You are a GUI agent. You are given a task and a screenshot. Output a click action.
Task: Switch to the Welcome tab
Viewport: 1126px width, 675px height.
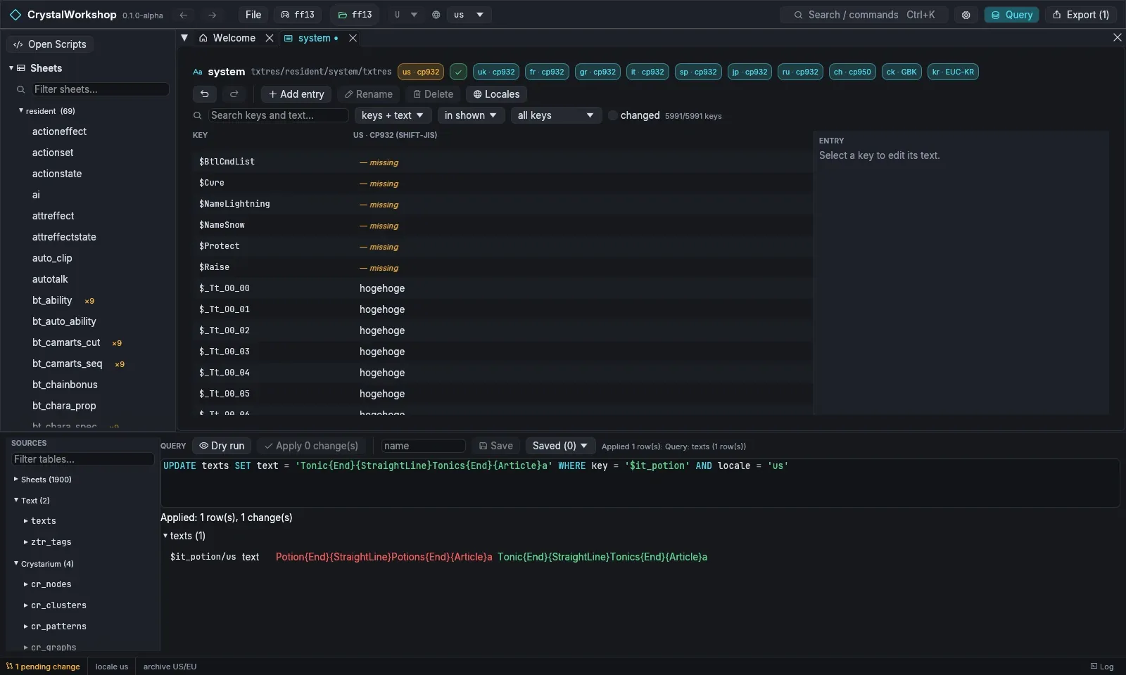[227, 38]
